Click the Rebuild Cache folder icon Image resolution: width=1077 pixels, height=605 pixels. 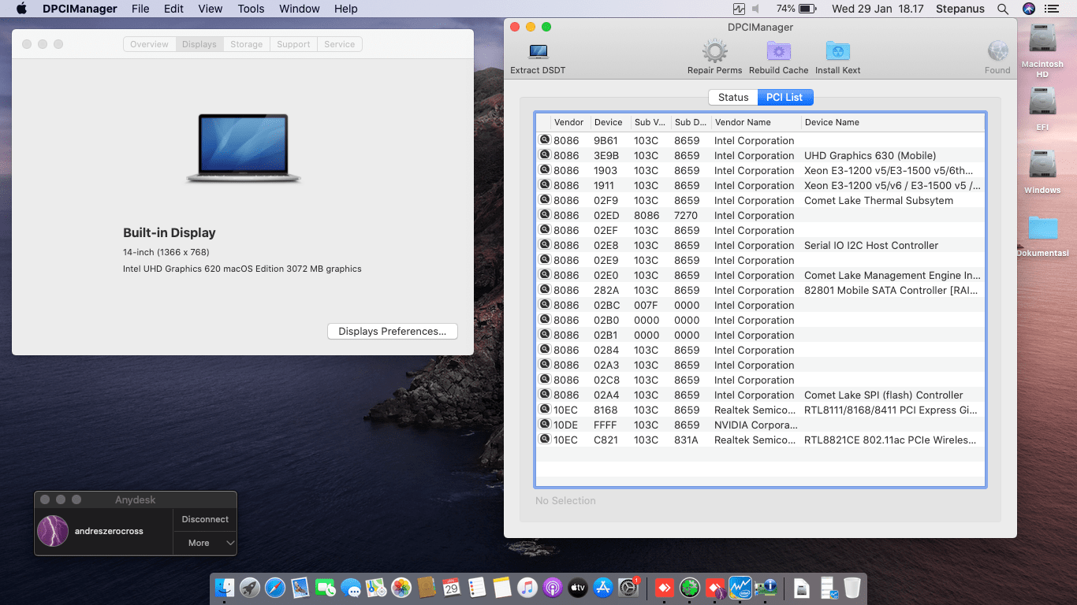(778, 52)
